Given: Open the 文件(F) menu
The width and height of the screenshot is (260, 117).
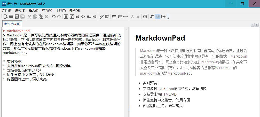Looking at the screenshot, I should (7, 10).
